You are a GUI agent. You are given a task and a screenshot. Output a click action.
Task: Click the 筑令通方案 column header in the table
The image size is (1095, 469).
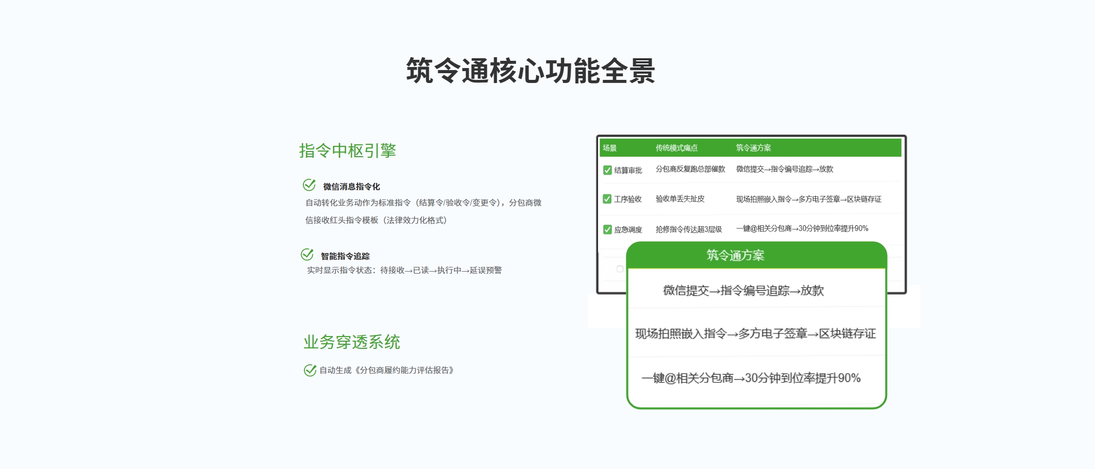[753, 148]
